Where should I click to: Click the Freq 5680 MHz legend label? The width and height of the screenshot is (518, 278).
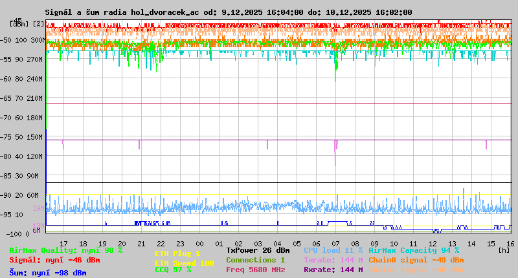(x=255, y=270)
